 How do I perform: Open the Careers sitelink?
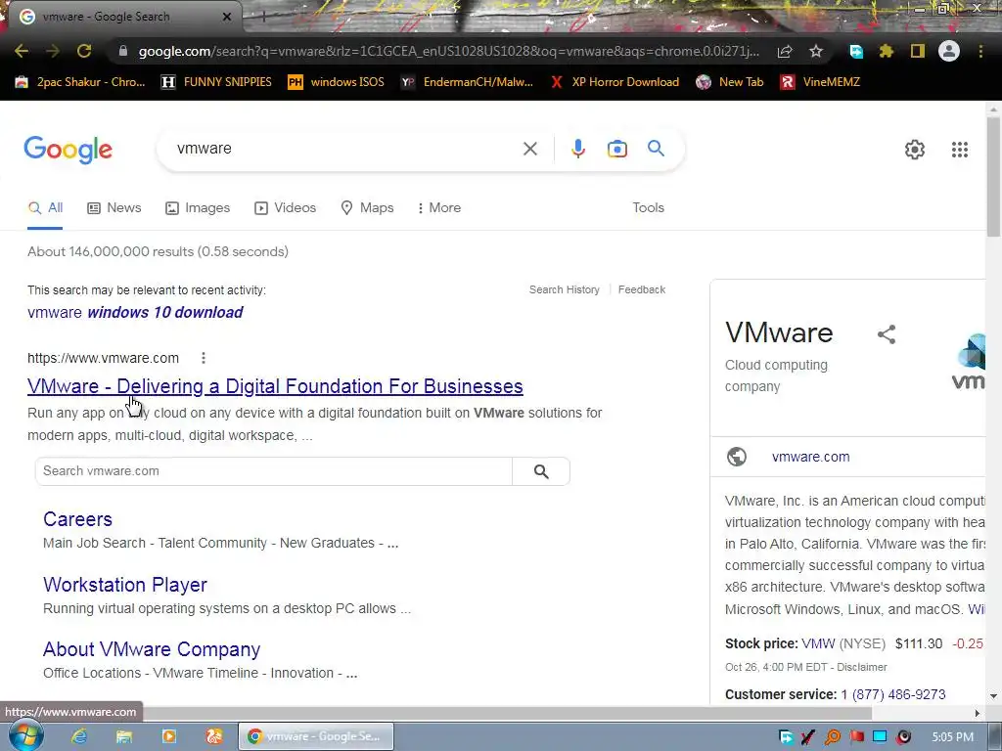click(x=77, y=519)
